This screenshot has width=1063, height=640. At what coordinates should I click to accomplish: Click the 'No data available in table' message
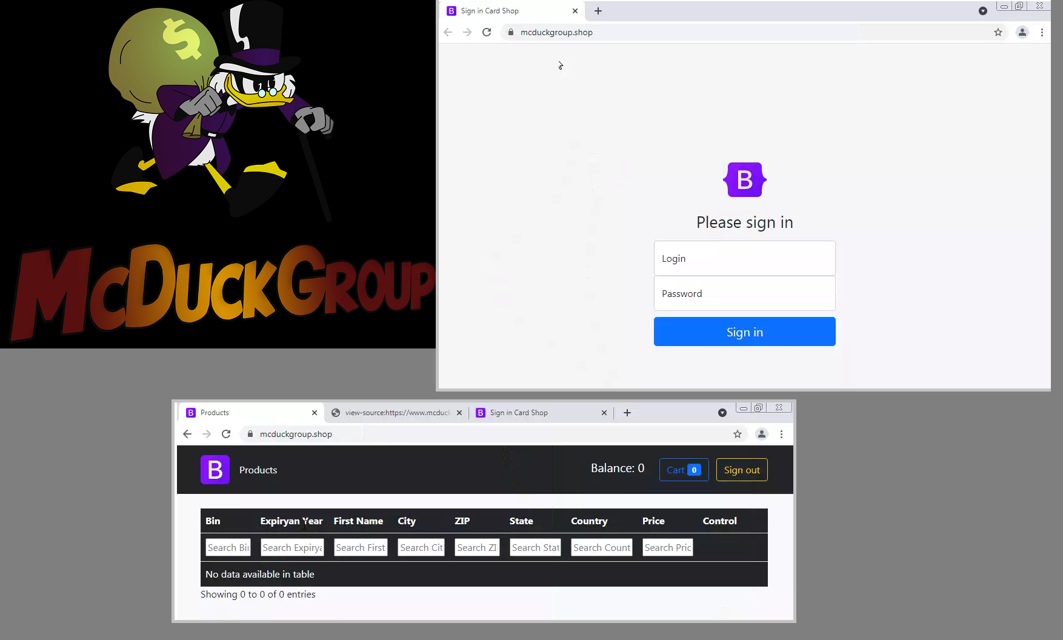tap(260, 574)
